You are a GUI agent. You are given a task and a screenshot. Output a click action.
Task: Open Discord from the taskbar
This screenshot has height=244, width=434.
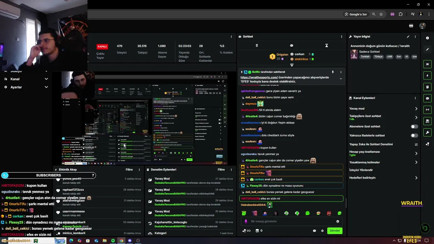coord(130,241)
